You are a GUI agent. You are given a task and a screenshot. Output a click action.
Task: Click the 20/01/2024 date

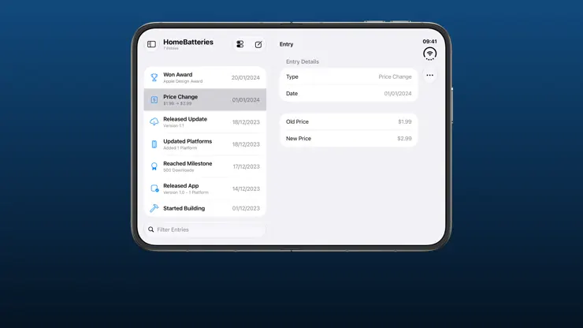coord(245,77)
